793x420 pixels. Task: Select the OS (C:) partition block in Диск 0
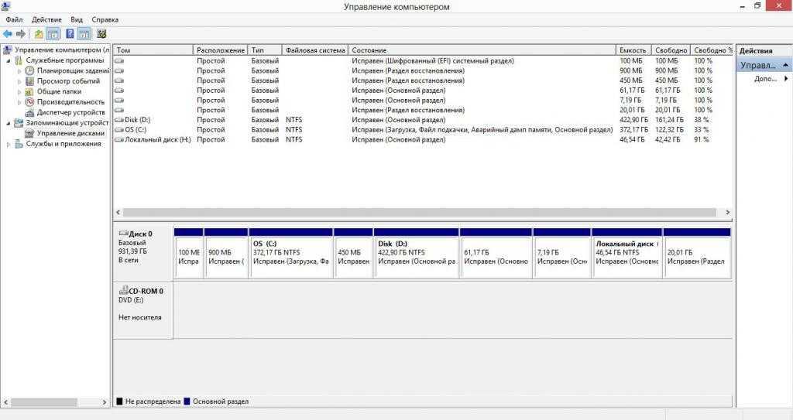coord(290,257)
